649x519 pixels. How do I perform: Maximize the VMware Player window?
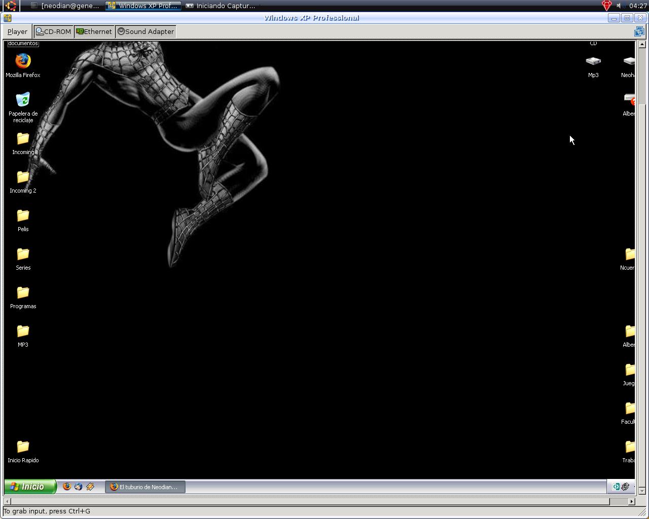tap(627, 18)
